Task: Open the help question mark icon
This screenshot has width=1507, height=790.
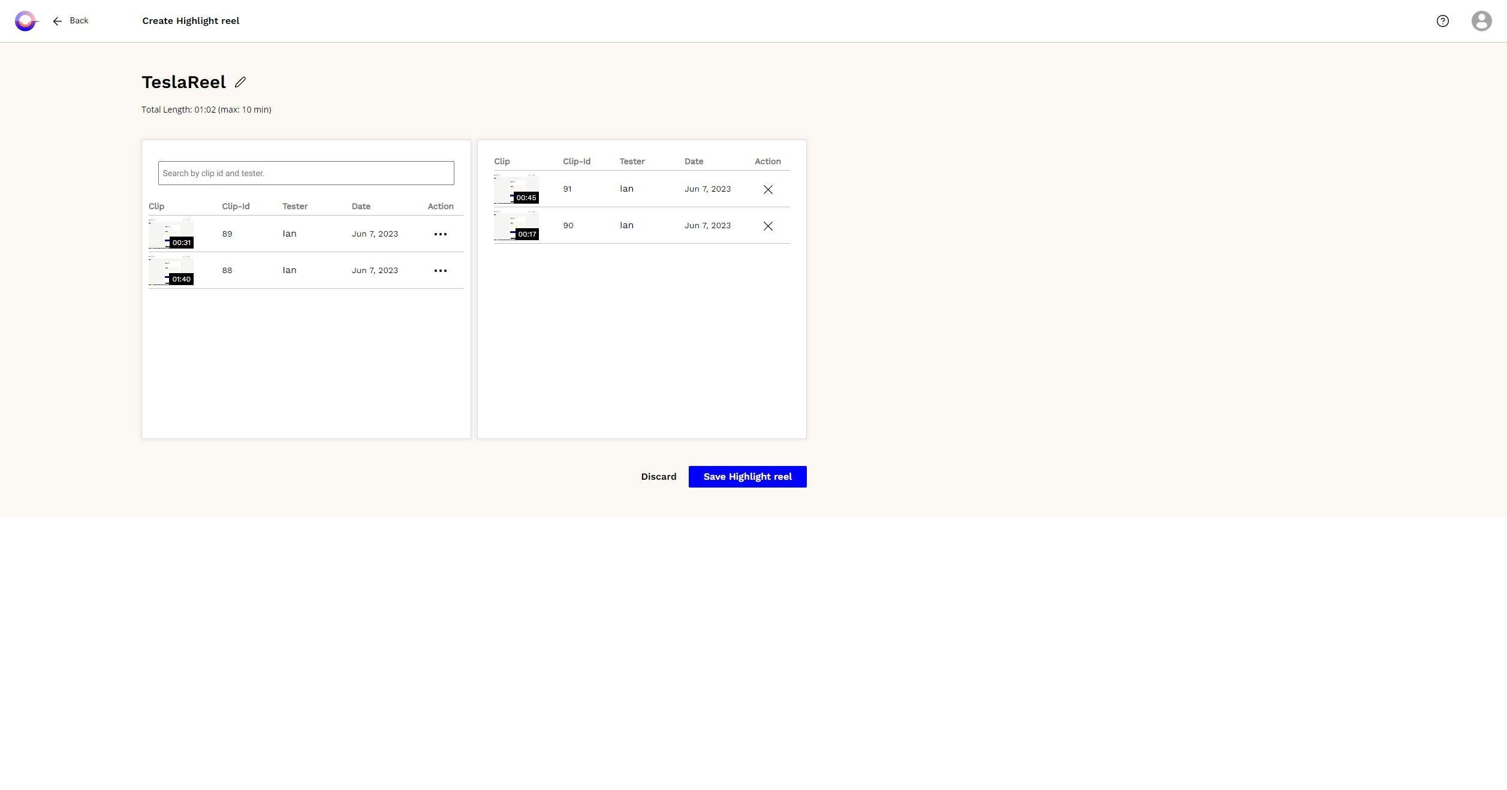Action: tap(1442, 21)
